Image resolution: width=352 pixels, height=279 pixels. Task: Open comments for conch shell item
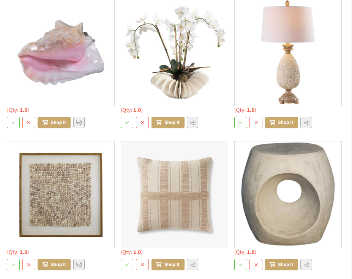(x=79, y=122)
